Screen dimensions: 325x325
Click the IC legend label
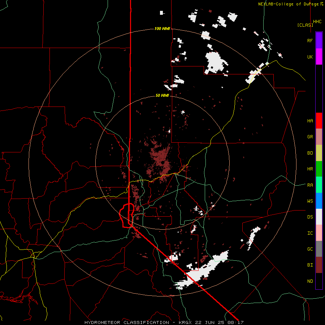point(310,233)
